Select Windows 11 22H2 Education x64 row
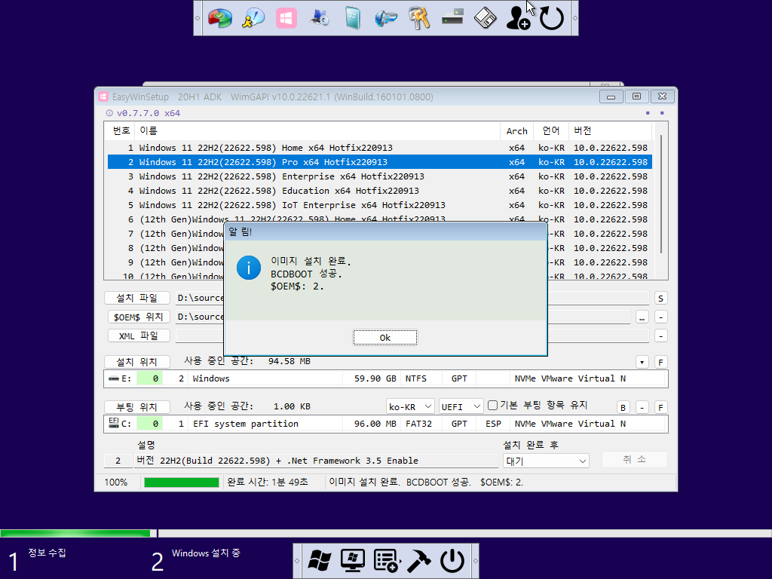Image resolution: width=772 pixels, height=579 pixels. 380,191
